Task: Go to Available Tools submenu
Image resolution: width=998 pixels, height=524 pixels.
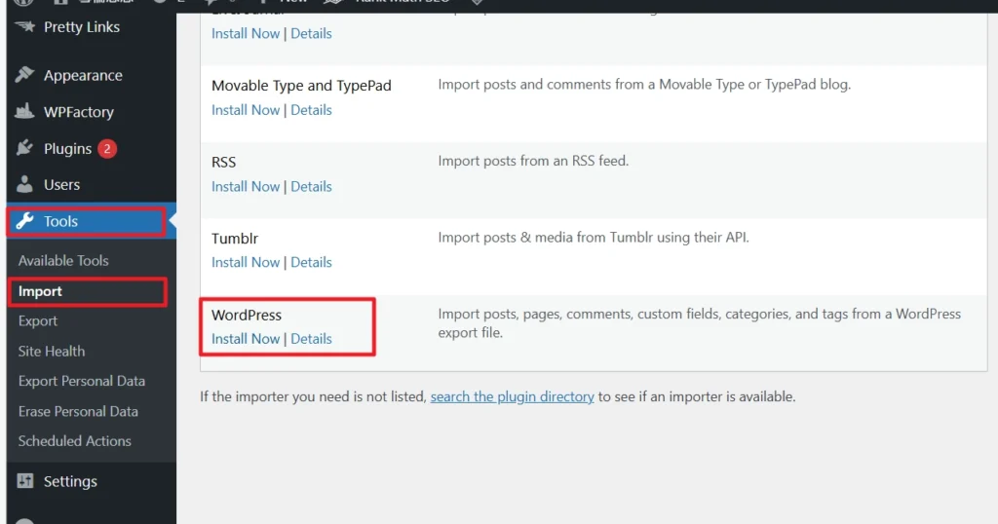Action: (x=63, y=261)
